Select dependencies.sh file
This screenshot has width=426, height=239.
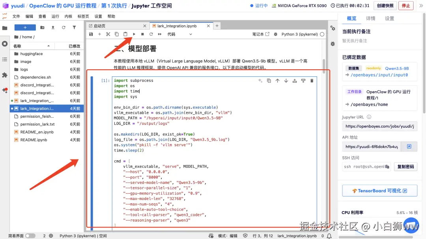47,77
